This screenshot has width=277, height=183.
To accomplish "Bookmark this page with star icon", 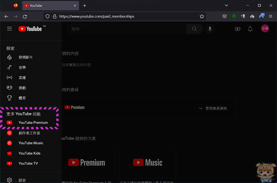I will [202, 17].
